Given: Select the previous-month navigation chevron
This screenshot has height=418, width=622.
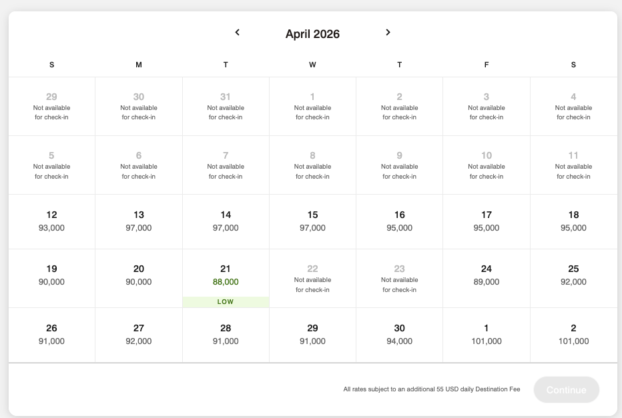Looking at the screenshot, I should [x=237, y=32].
